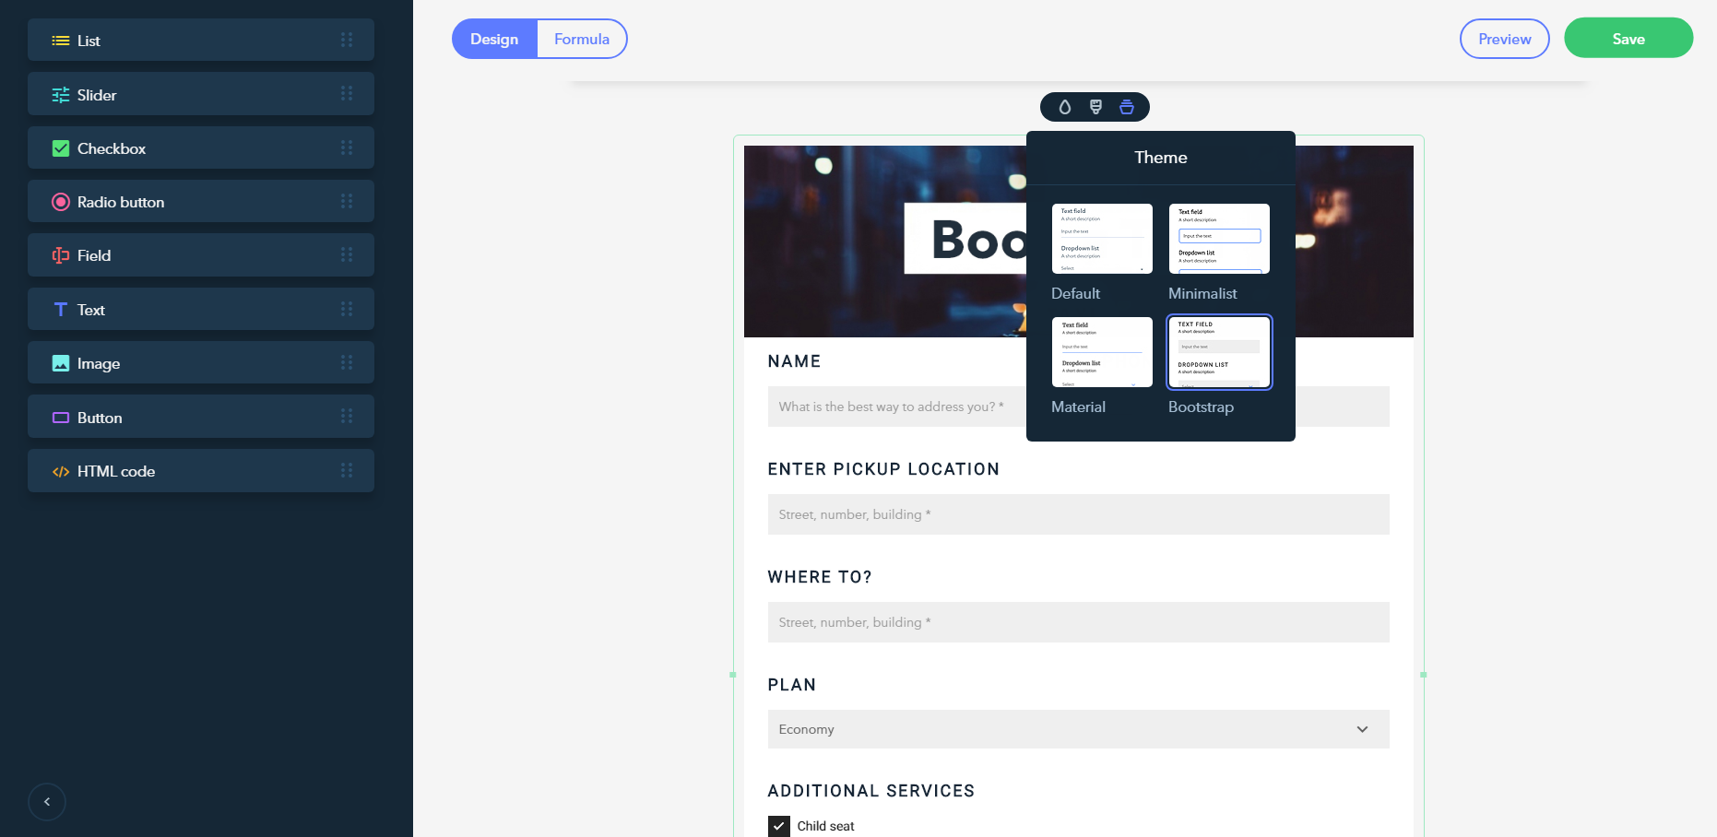Click the Minimalist theme label
Viewport: 1717px width, 837px height.
[1202, 293]
